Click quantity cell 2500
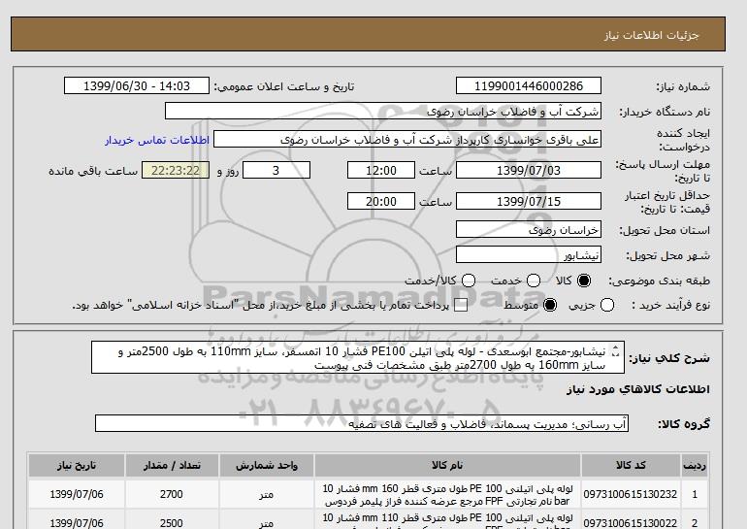747x529 pixels. [172, 523]
